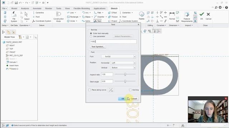229x128 pixels.
Task: Open the File menu
Action: tap(5, 9)
